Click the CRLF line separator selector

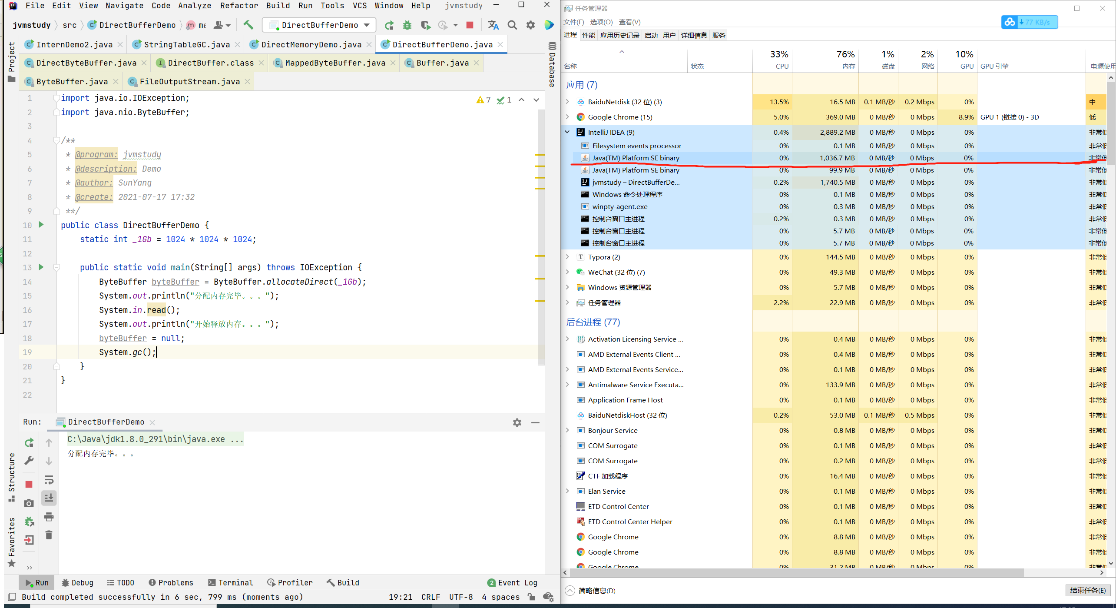pyautogui.click(x=430, y=597)
